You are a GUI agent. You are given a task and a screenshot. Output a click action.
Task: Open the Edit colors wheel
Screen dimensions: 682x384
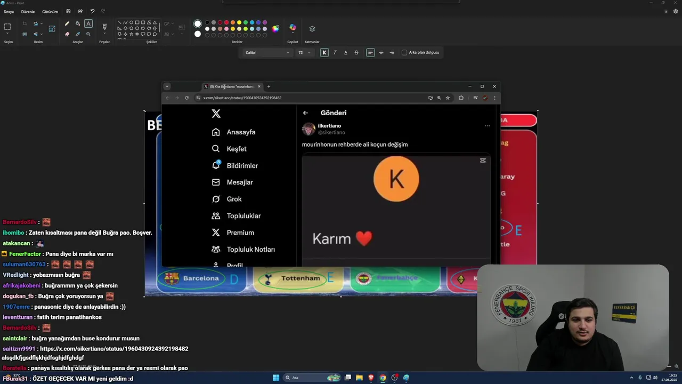(275, 28)
